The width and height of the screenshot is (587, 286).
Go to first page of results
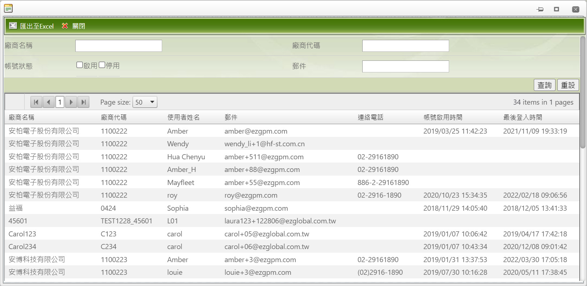[36, 102]
